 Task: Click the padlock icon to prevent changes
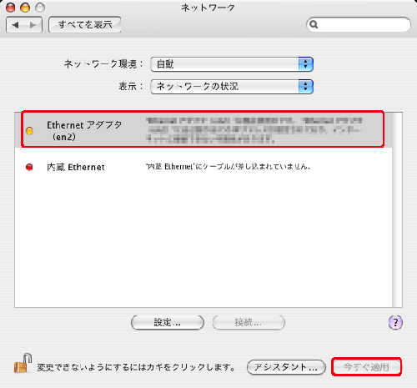(23, 363)
